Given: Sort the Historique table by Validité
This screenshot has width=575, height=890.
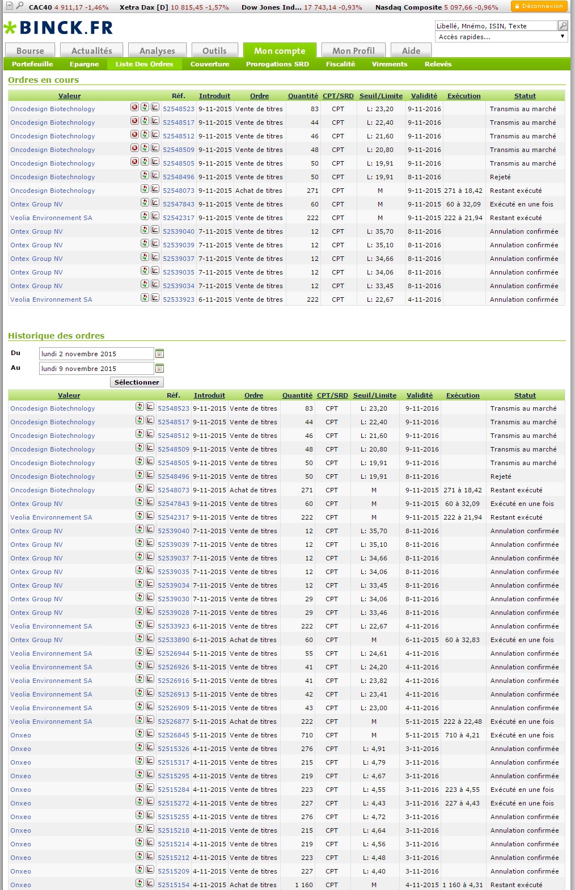Looking at the screenshot, I should coord(419,395).
